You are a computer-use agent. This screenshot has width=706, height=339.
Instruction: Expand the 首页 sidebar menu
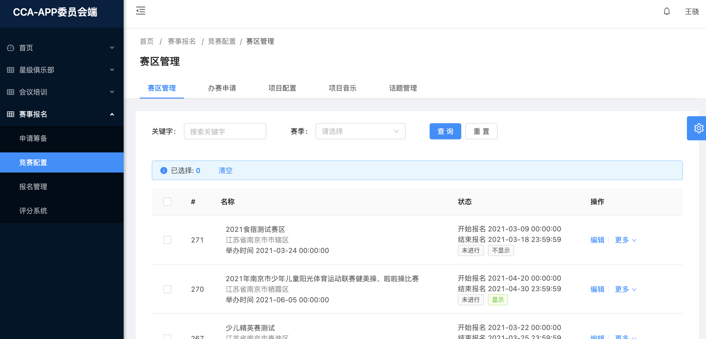[x=112, y=48]
